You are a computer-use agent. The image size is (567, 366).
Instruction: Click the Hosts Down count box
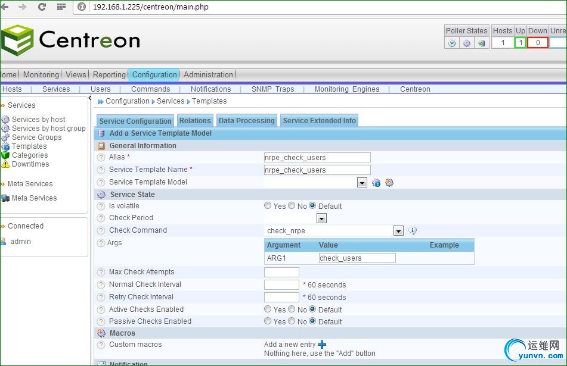point(538,43)
